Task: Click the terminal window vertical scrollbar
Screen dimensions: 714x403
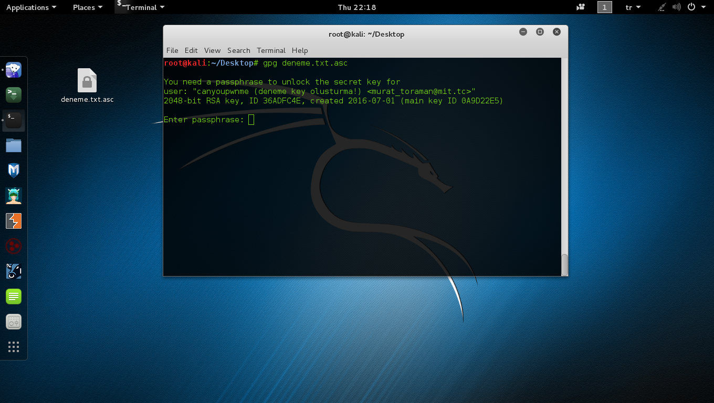Action: click(564, 264)
